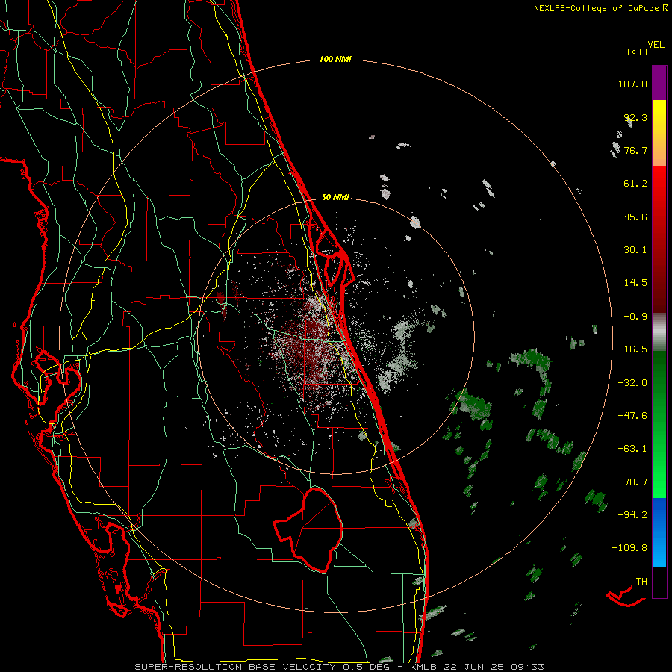672x672 pixels.
Task: Click the 92.3 legend value
Action: click(x=635, y=117)
